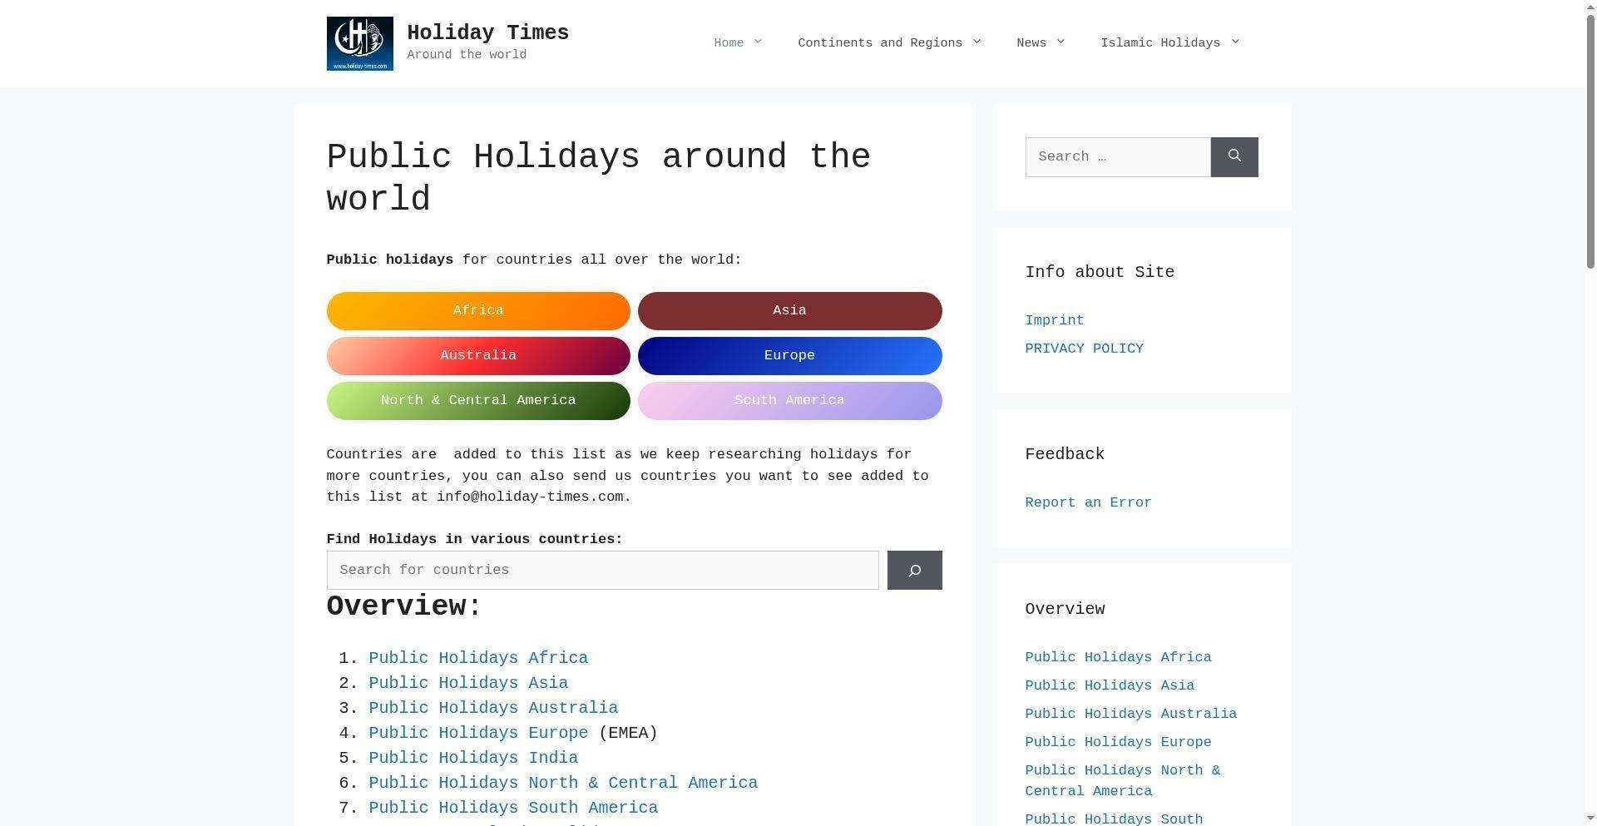Open list item Public Holidays Australia

point(493,708)
